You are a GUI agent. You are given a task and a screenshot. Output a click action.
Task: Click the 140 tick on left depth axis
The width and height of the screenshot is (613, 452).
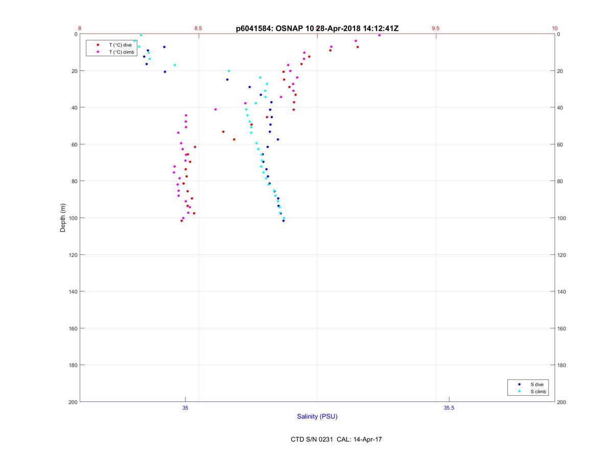point(73,292)
